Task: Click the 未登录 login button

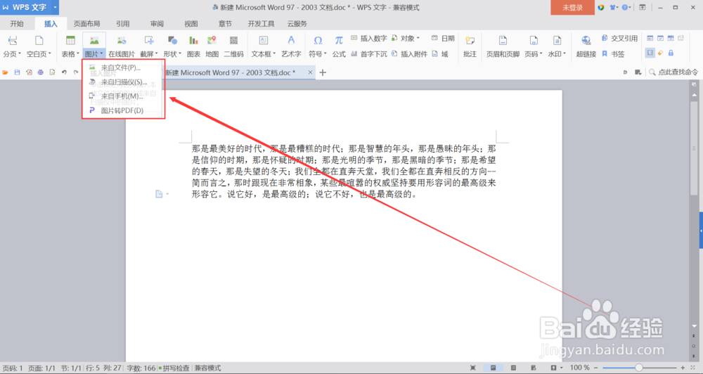Action: (572, 8)
